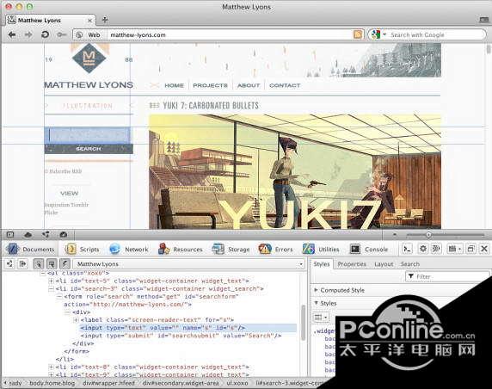Select body.home.blog in the breadcrumb
Screen dimensions: 492x389
[x=52, y=383]
